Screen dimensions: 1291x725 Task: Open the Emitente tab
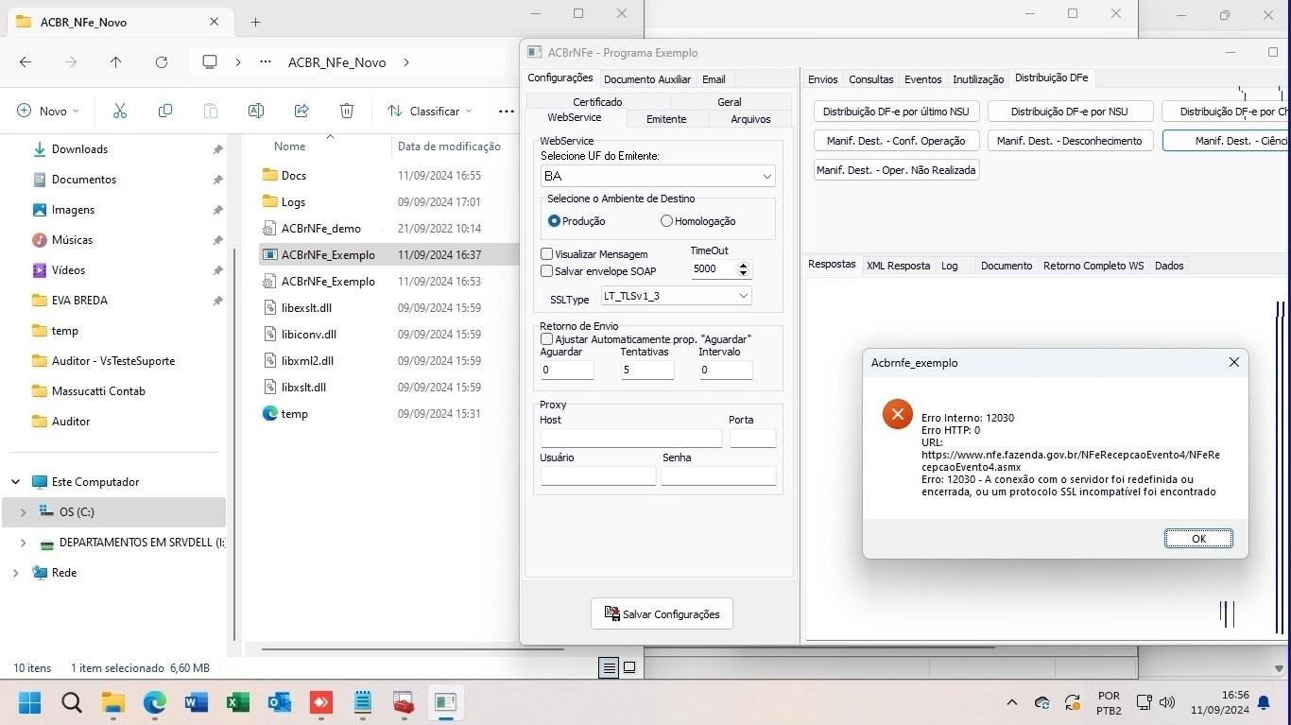coord(666,119)
